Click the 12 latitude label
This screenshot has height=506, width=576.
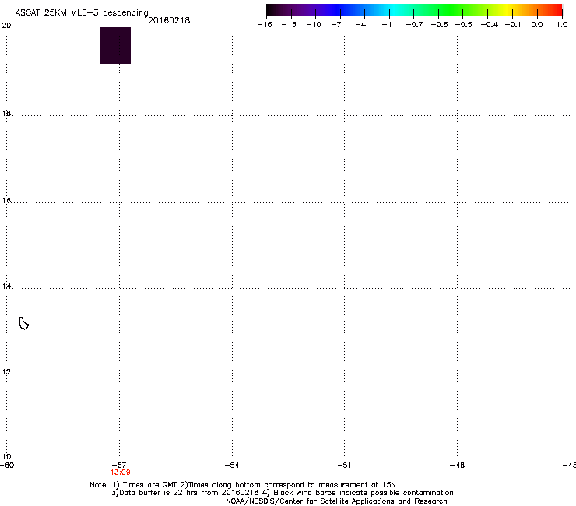pyautogui.click(x=6, y=372)
